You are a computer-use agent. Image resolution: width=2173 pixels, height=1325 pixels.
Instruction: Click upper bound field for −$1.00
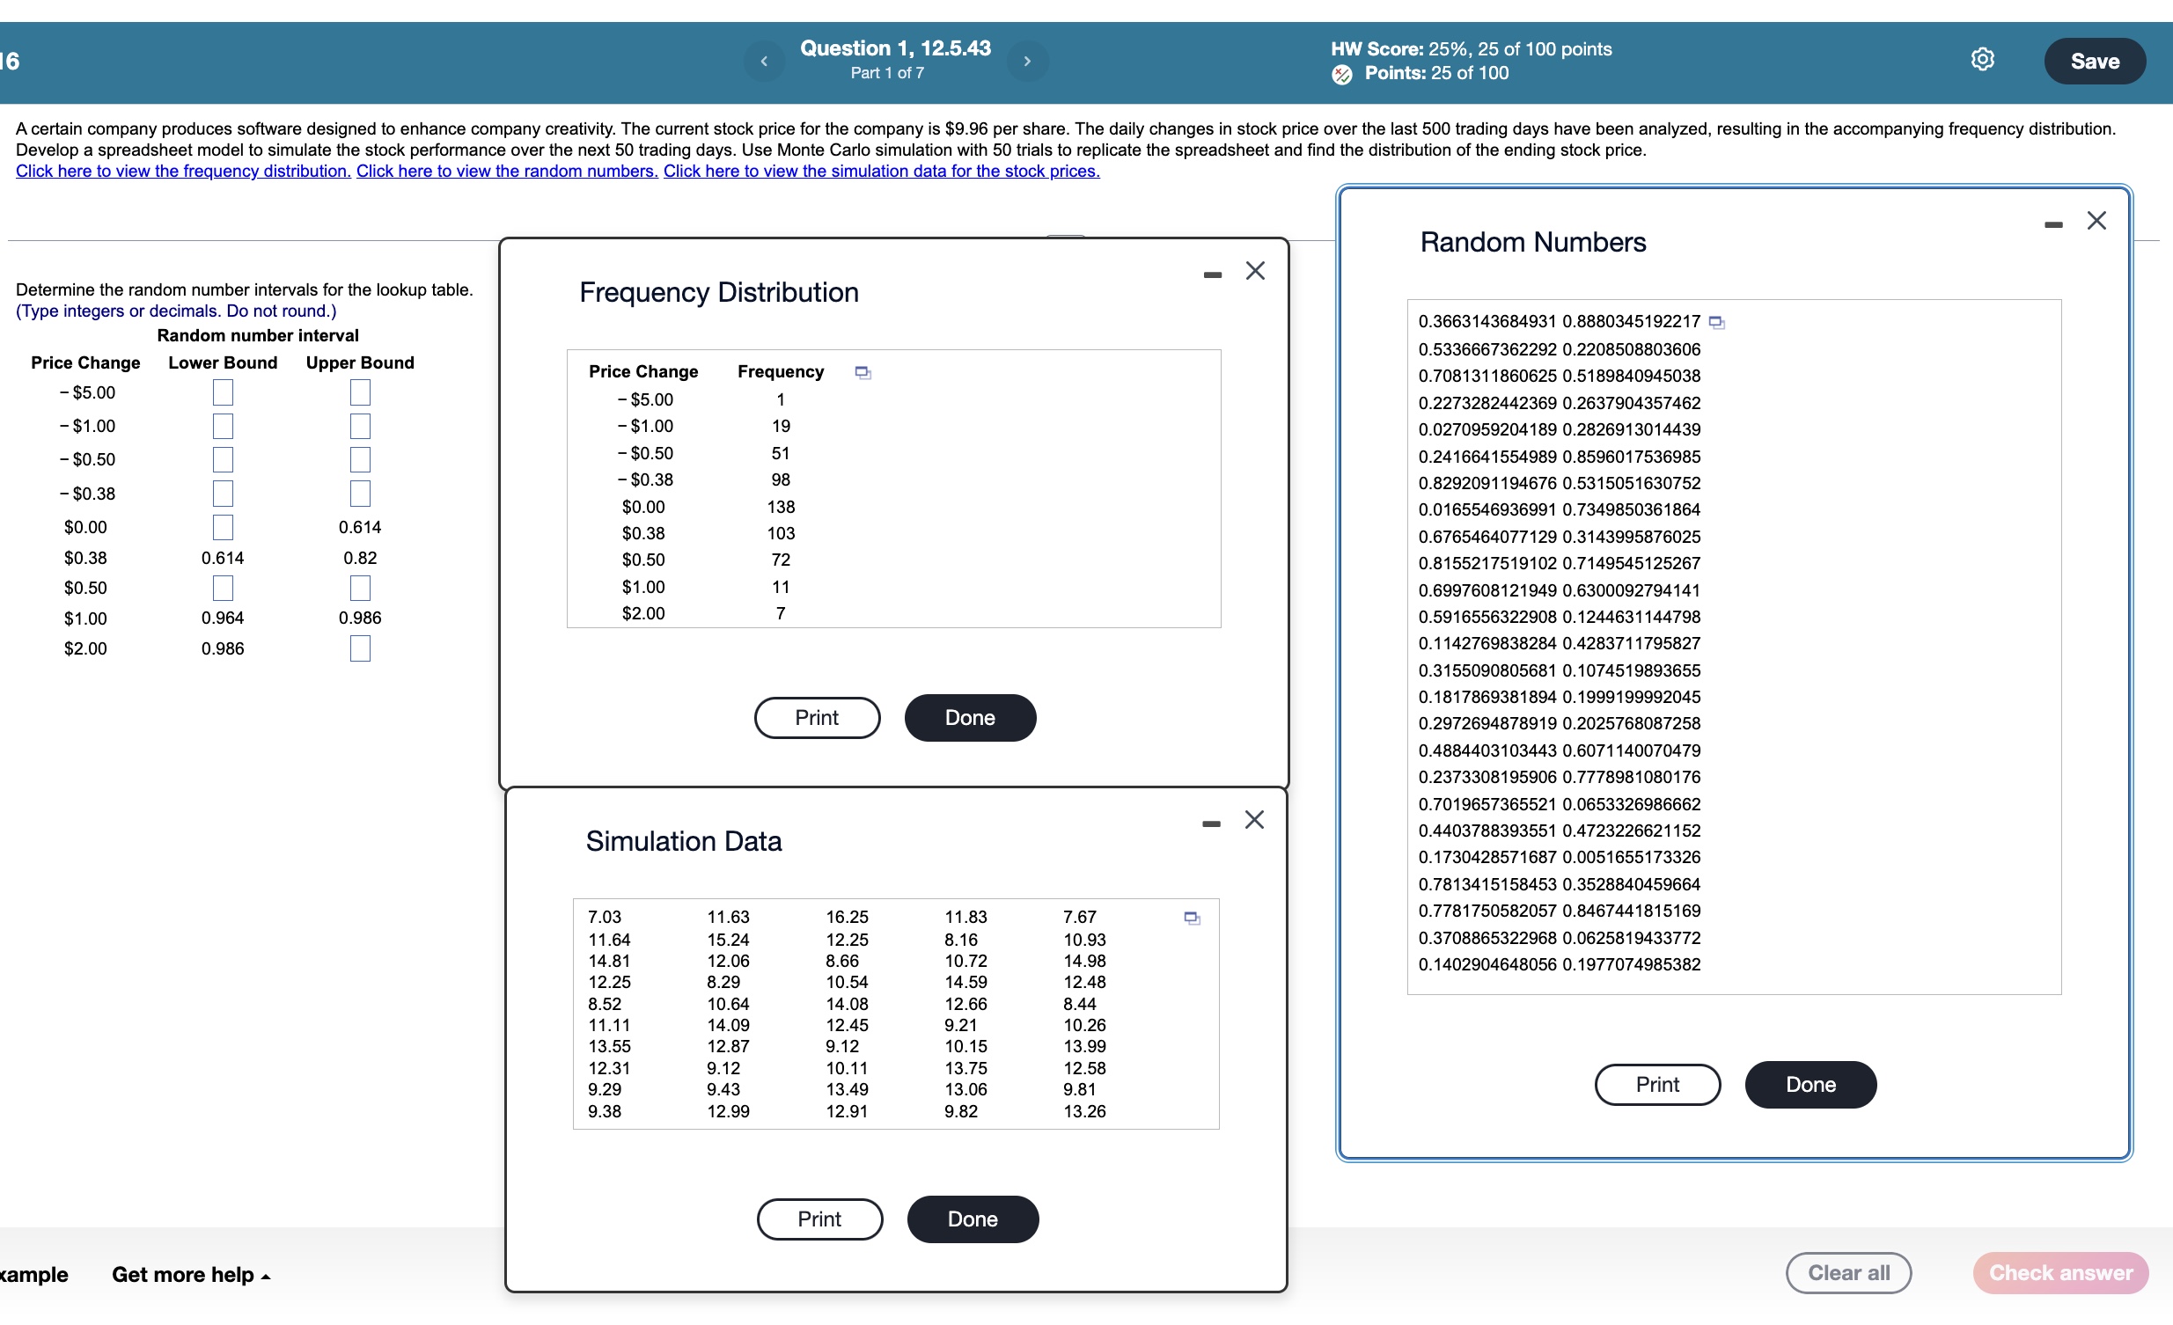pos(360,427)
